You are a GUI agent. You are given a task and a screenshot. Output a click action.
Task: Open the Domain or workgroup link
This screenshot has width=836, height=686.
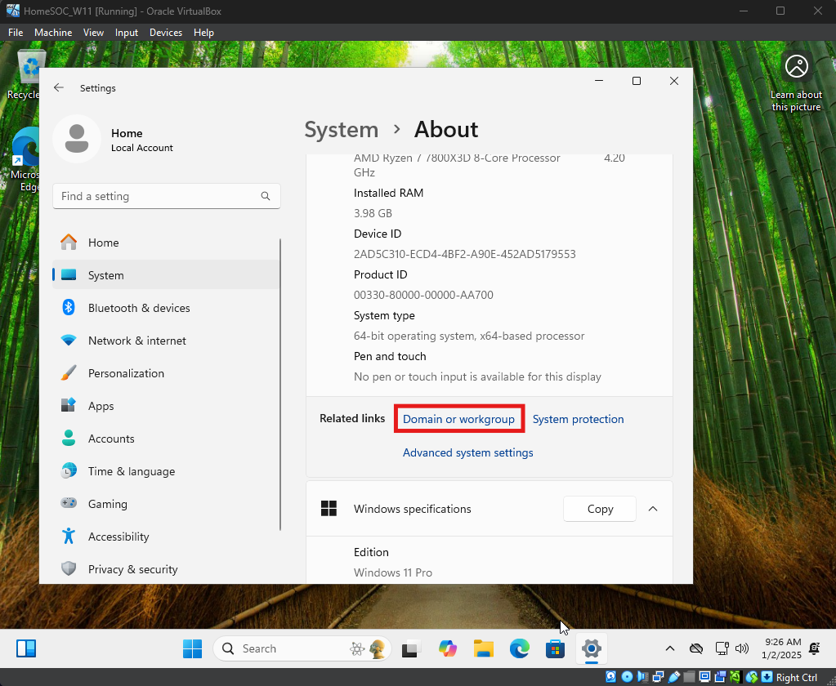[458, 419]
